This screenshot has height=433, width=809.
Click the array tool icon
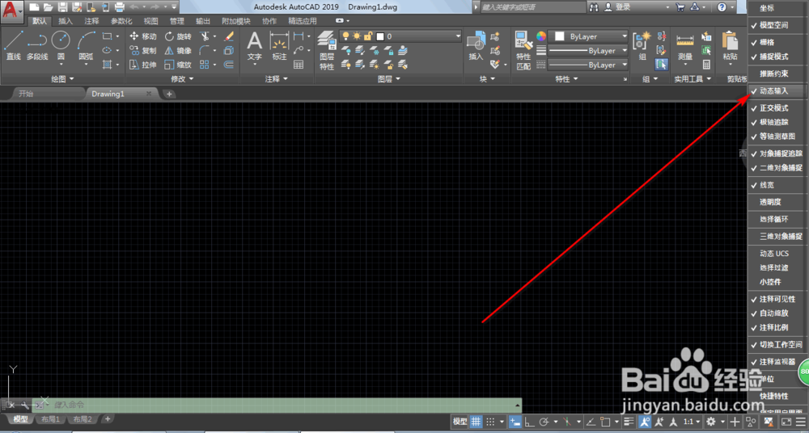[205, 65]
